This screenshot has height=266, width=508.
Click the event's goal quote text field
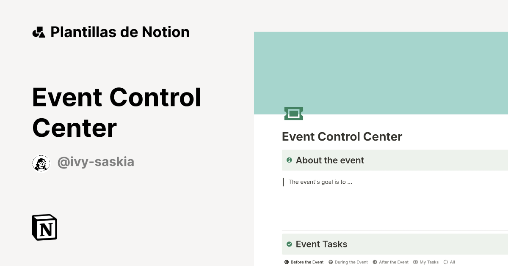(320, 182)
